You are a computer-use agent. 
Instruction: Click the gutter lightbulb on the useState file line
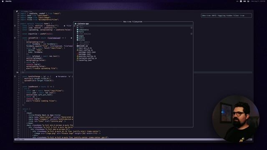point(15,26)
